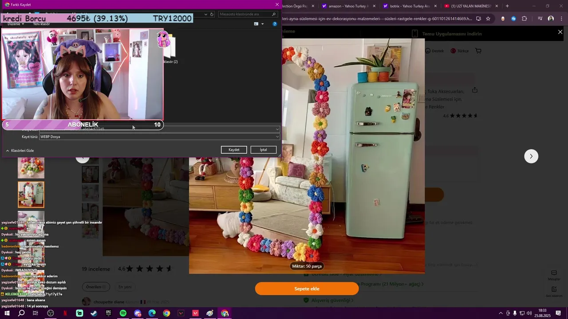Expand the address path history dropdown

point(206,14)
